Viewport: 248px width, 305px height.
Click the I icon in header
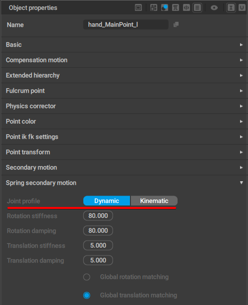tap(231, 8)
